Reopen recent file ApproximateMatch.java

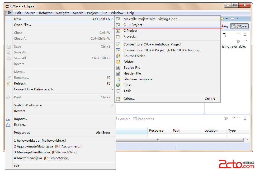coord(61,146)
